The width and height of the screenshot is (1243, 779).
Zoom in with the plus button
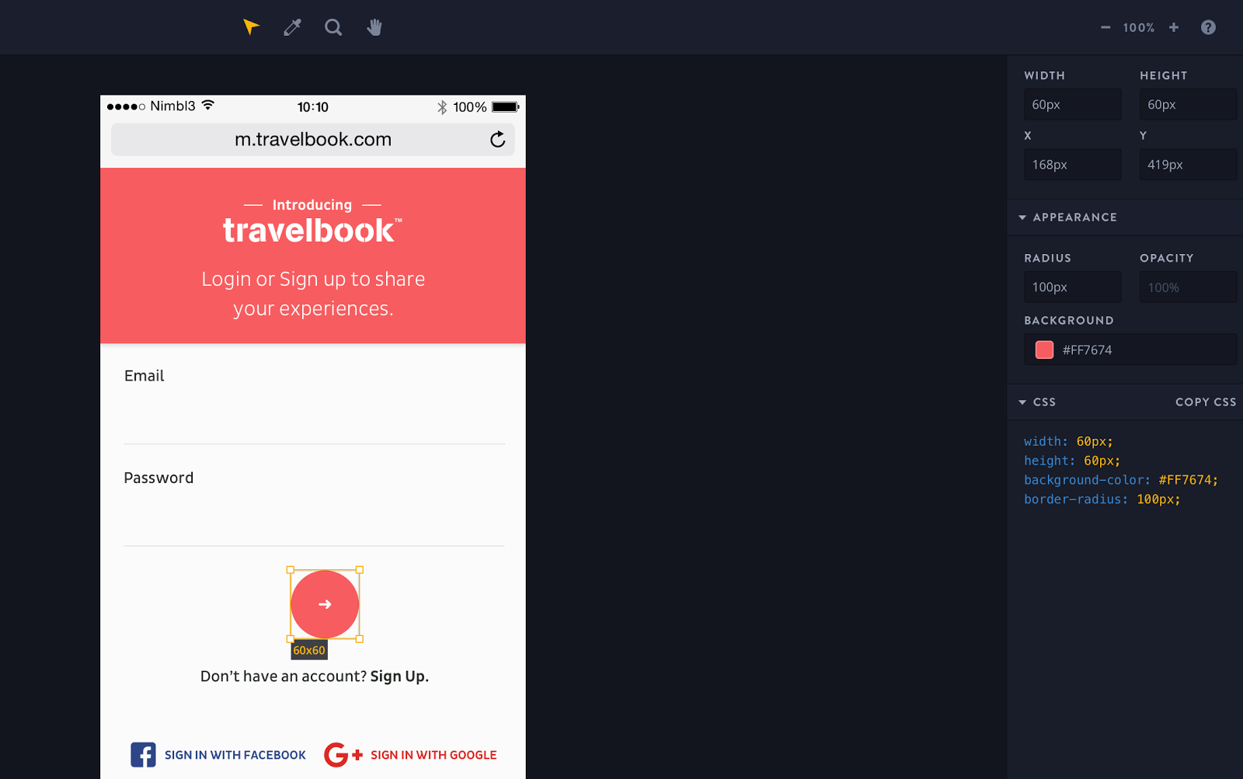[x=1174, y=27]
